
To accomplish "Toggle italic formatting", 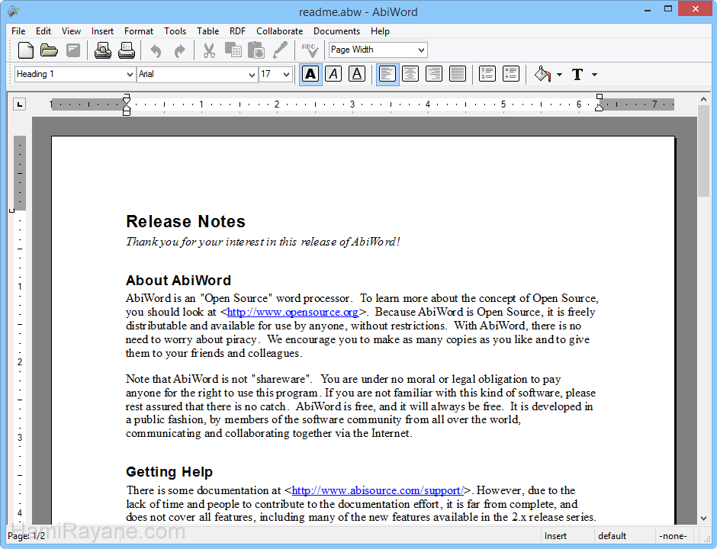I will pos(333,74).
